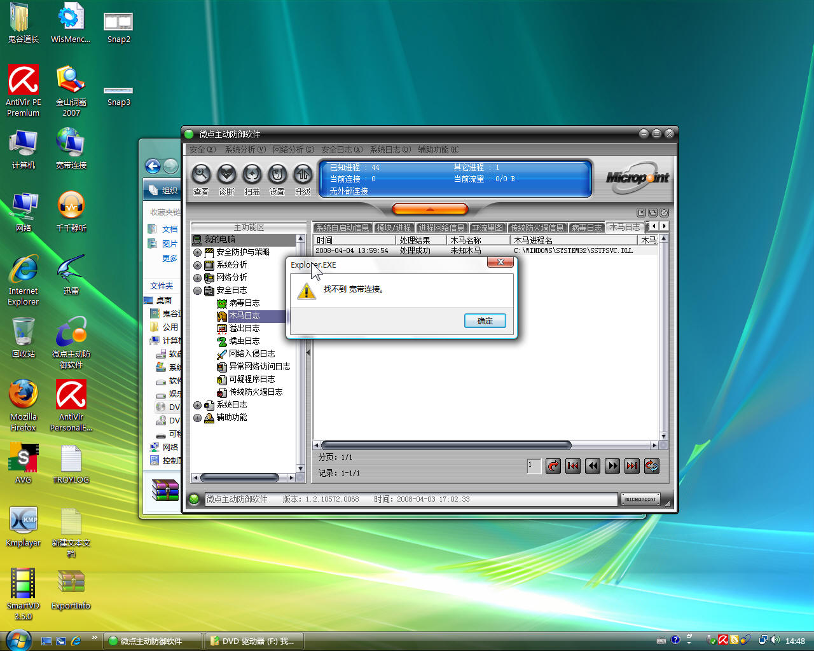Click the 查看 (view) magnifier toolbar icon
Image resolution: width=814 pixels, height=651 pixels.
pyautogui.click(x=201, y=174)
